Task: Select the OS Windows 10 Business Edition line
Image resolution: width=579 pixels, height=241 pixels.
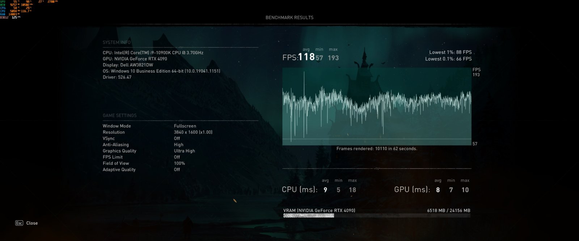Action: pyautogui.click(x=161, y=71)
